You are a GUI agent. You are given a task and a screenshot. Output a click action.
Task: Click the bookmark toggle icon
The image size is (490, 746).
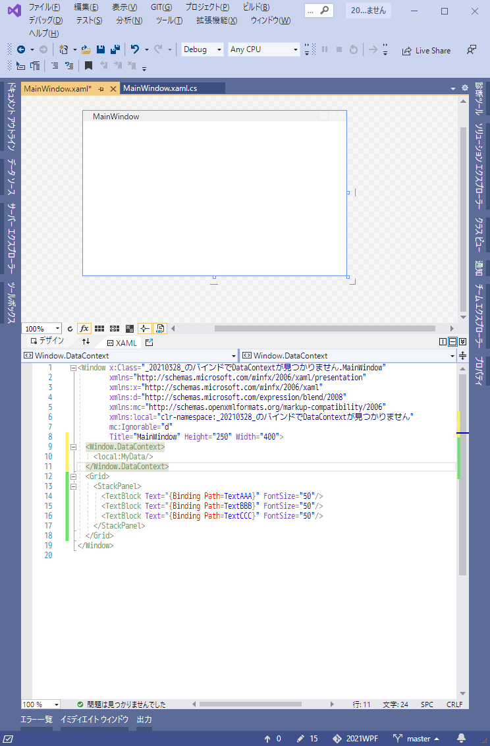coord(88,66)
